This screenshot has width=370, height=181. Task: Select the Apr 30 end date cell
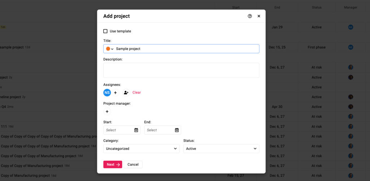click(x=277, y=107)
